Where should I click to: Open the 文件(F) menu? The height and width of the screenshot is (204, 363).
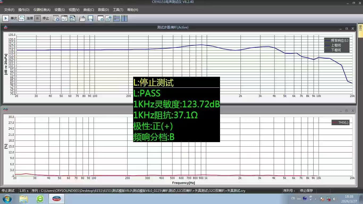tap(9, 10)
